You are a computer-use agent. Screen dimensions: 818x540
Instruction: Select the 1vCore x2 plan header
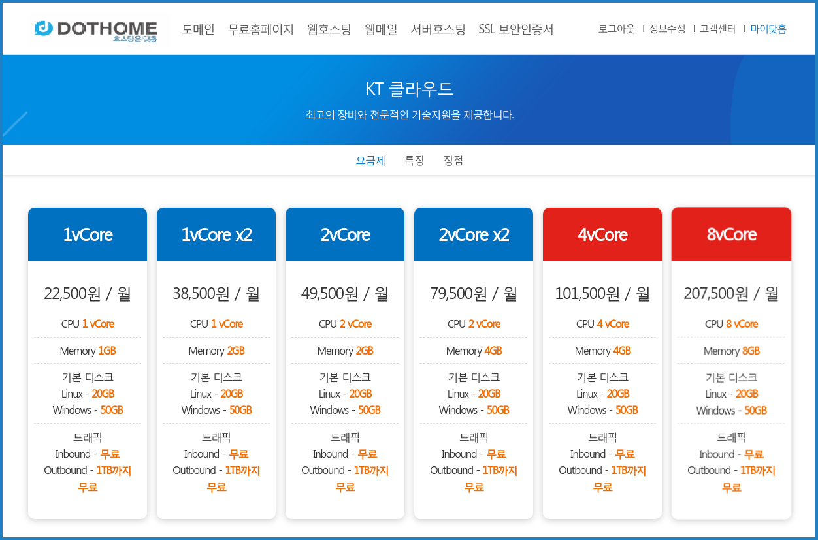pyautogui.click(x=216, y=235)
